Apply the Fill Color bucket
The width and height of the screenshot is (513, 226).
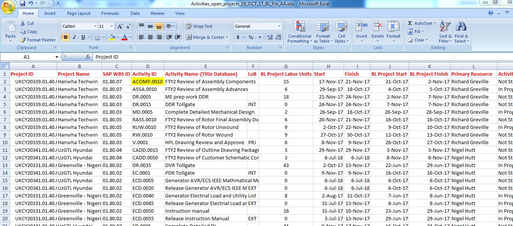point(112,37)
